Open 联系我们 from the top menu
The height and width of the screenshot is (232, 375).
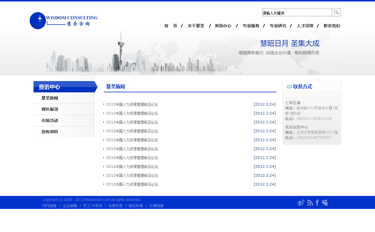pos(332,26)
